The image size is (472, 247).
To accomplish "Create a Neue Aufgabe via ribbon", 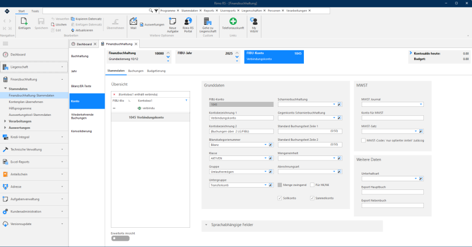I will click(173, 21).
